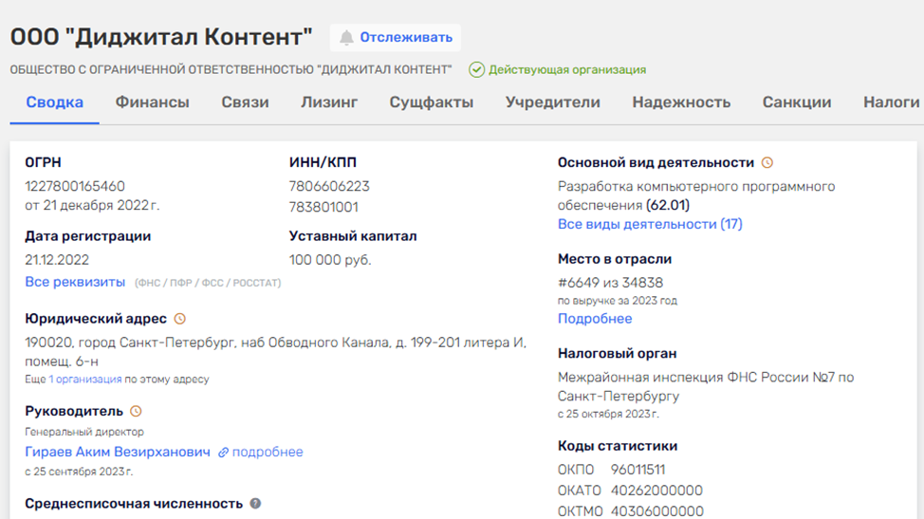Click the Действующая организация status label
This screenshot has height=519, width=924.
coord(567,70)
